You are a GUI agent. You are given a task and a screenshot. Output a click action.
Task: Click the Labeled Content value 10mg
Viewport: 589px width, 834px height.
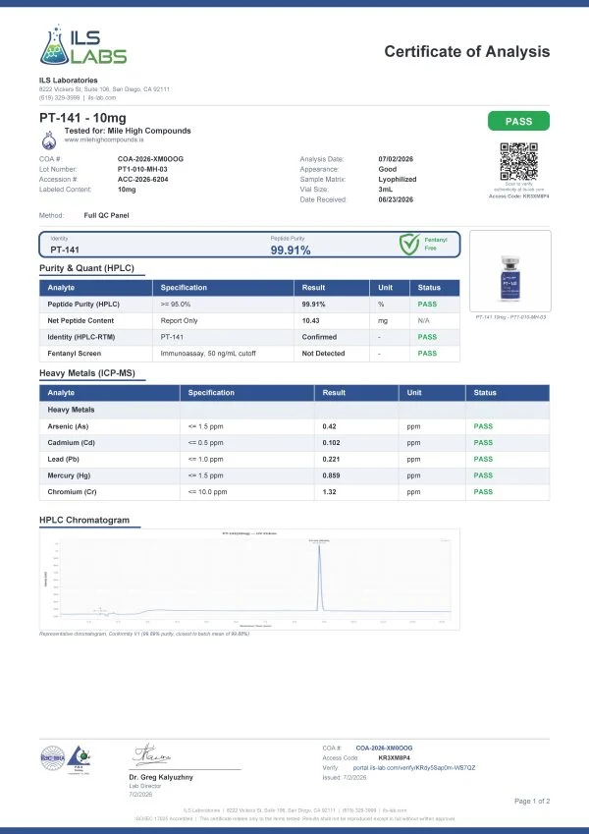(x=127, y=190)
